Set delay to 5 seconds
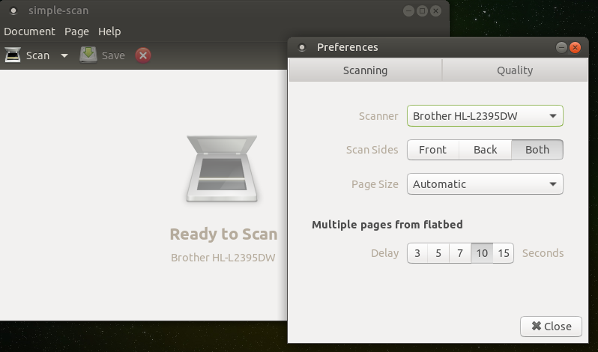 pos(438,253)
